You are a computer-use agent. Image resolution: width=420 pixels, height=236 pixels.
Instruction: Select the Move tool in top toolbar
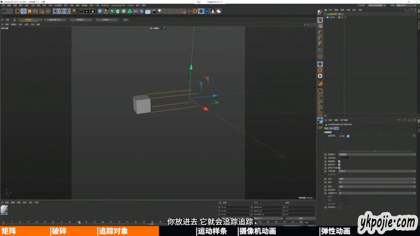[x=23, y=11]
